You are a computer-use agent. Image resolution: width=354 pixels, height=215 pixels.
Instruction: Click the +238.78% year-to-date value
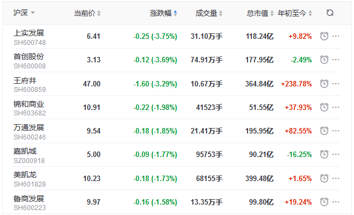(x=296, y=84)
